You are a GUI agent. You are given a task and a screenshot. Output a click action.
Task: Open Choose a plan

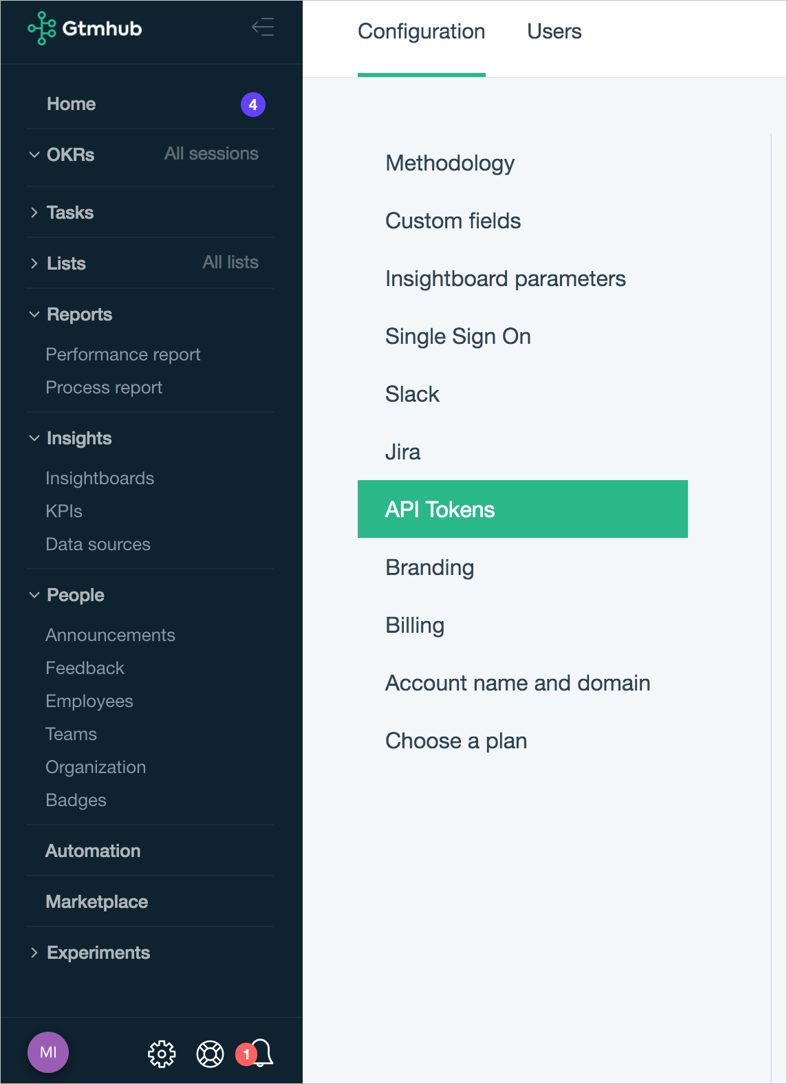456,741
